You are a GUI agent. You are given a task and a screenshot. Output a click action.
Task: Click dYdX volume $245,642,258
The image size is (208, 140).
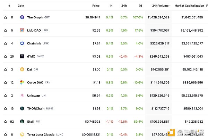click(159, 56)
